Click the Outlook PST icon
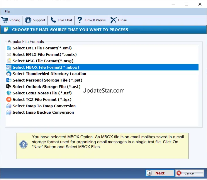This screenshot has height=180, width=207. click(9, 80)
